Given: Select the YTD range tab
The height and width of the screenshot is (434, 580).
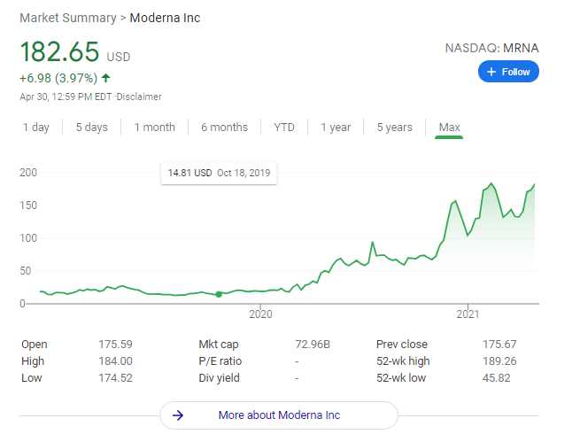Looking at the screenshot, I should click(284, 128).
